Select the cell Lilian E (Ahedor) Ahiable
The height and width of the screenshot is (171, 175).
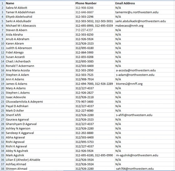pyautogui.click(x=40, y=160)
